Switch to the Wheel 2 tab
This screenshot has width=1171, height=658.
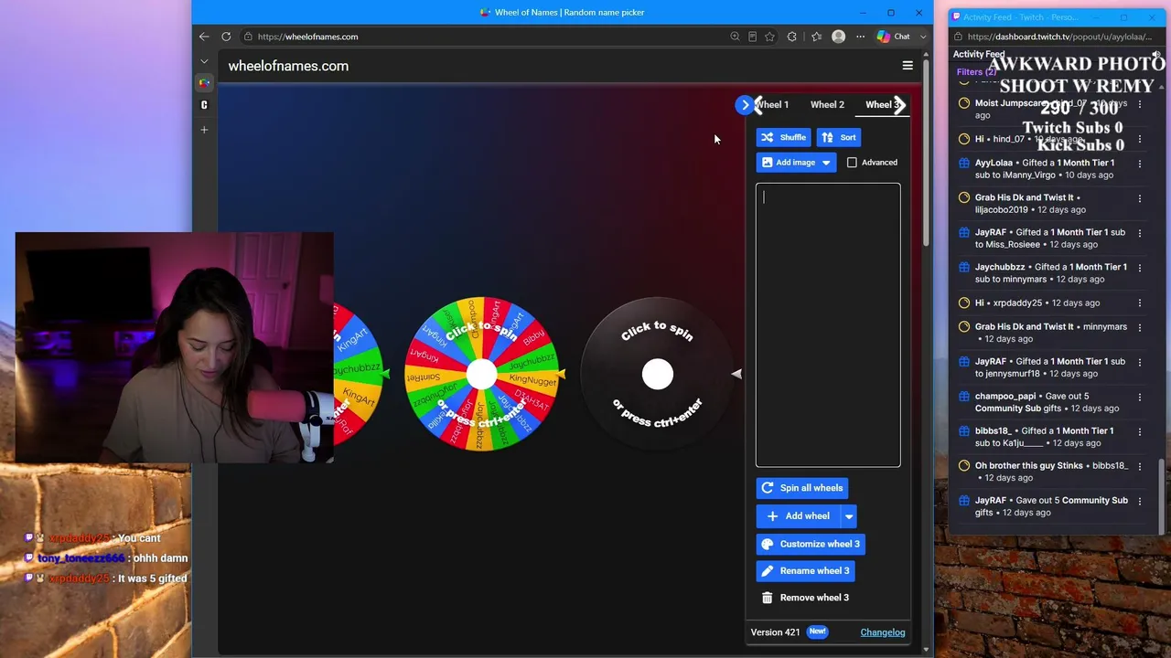(827, 105)
